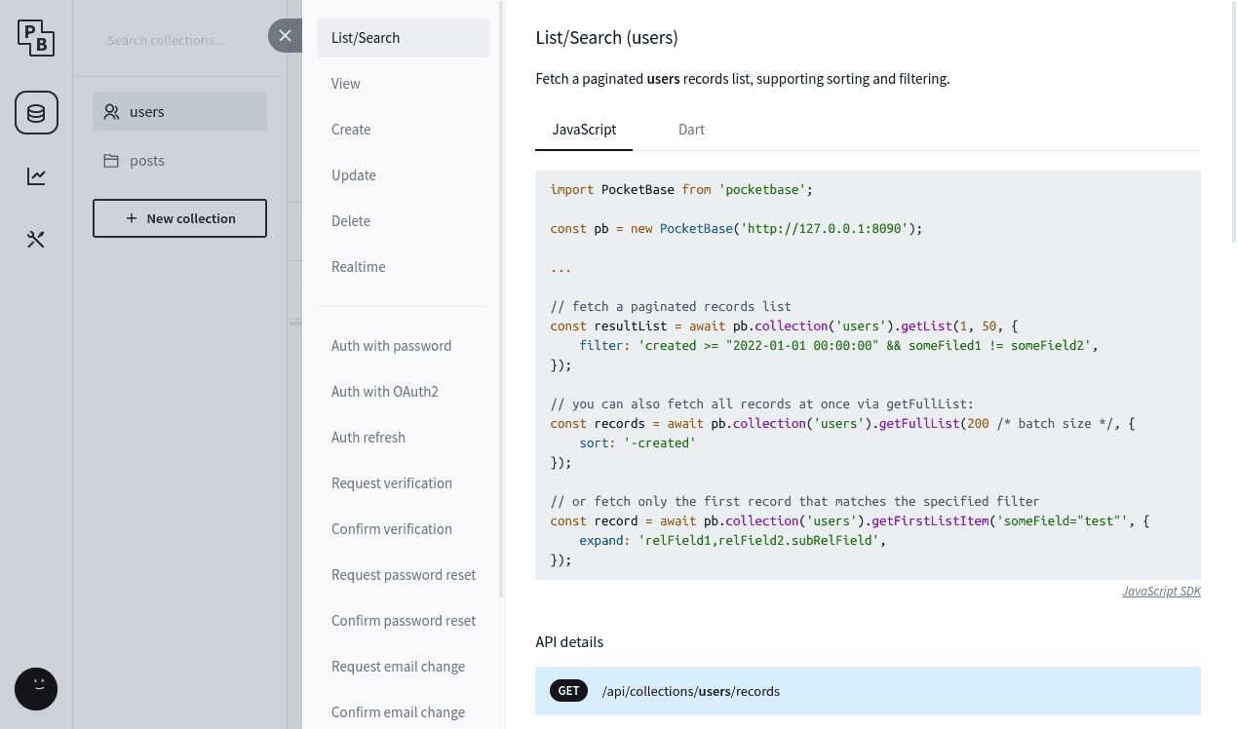Screen dimensions: 1238x729
Task: Click the List/Search (users) heading
Action: [606, 38]
